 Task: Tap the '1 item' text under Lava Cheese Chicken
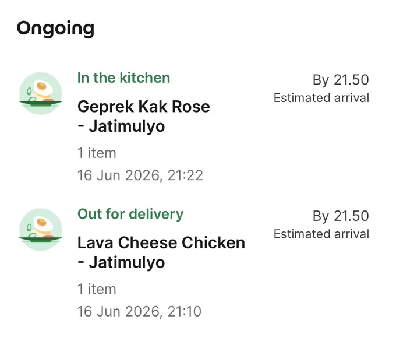tap(97, 289)
